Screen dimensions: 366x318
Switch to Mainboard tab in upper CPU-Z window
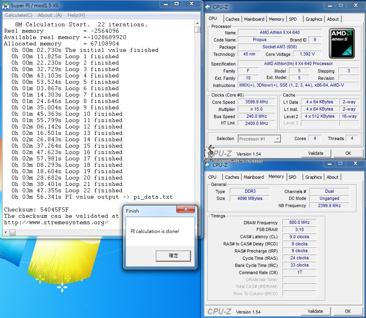[254, 19]
